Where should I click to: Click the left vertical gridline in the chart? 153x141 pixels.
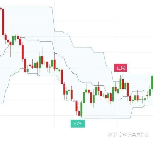pyautogui.click(x=55, y=65)
